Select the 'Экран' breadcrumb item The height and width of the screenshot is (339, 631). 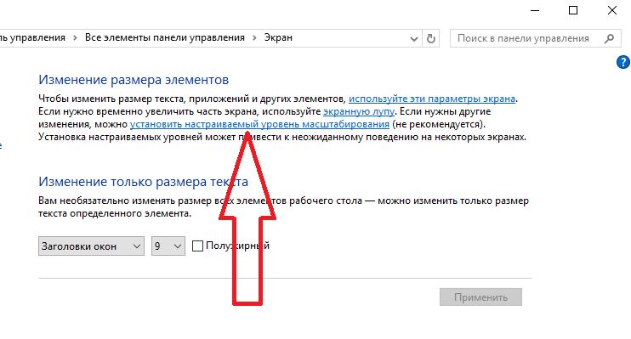coord(278,37)
